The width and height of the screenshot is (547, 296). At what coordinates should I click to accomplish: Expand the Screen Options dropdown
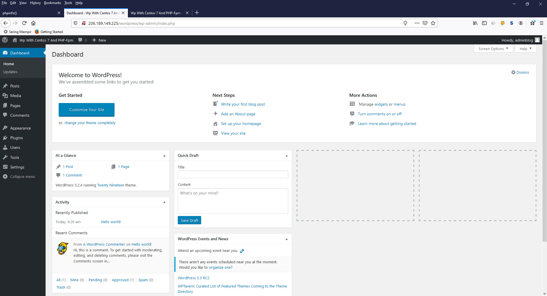[x=493, y=49]
